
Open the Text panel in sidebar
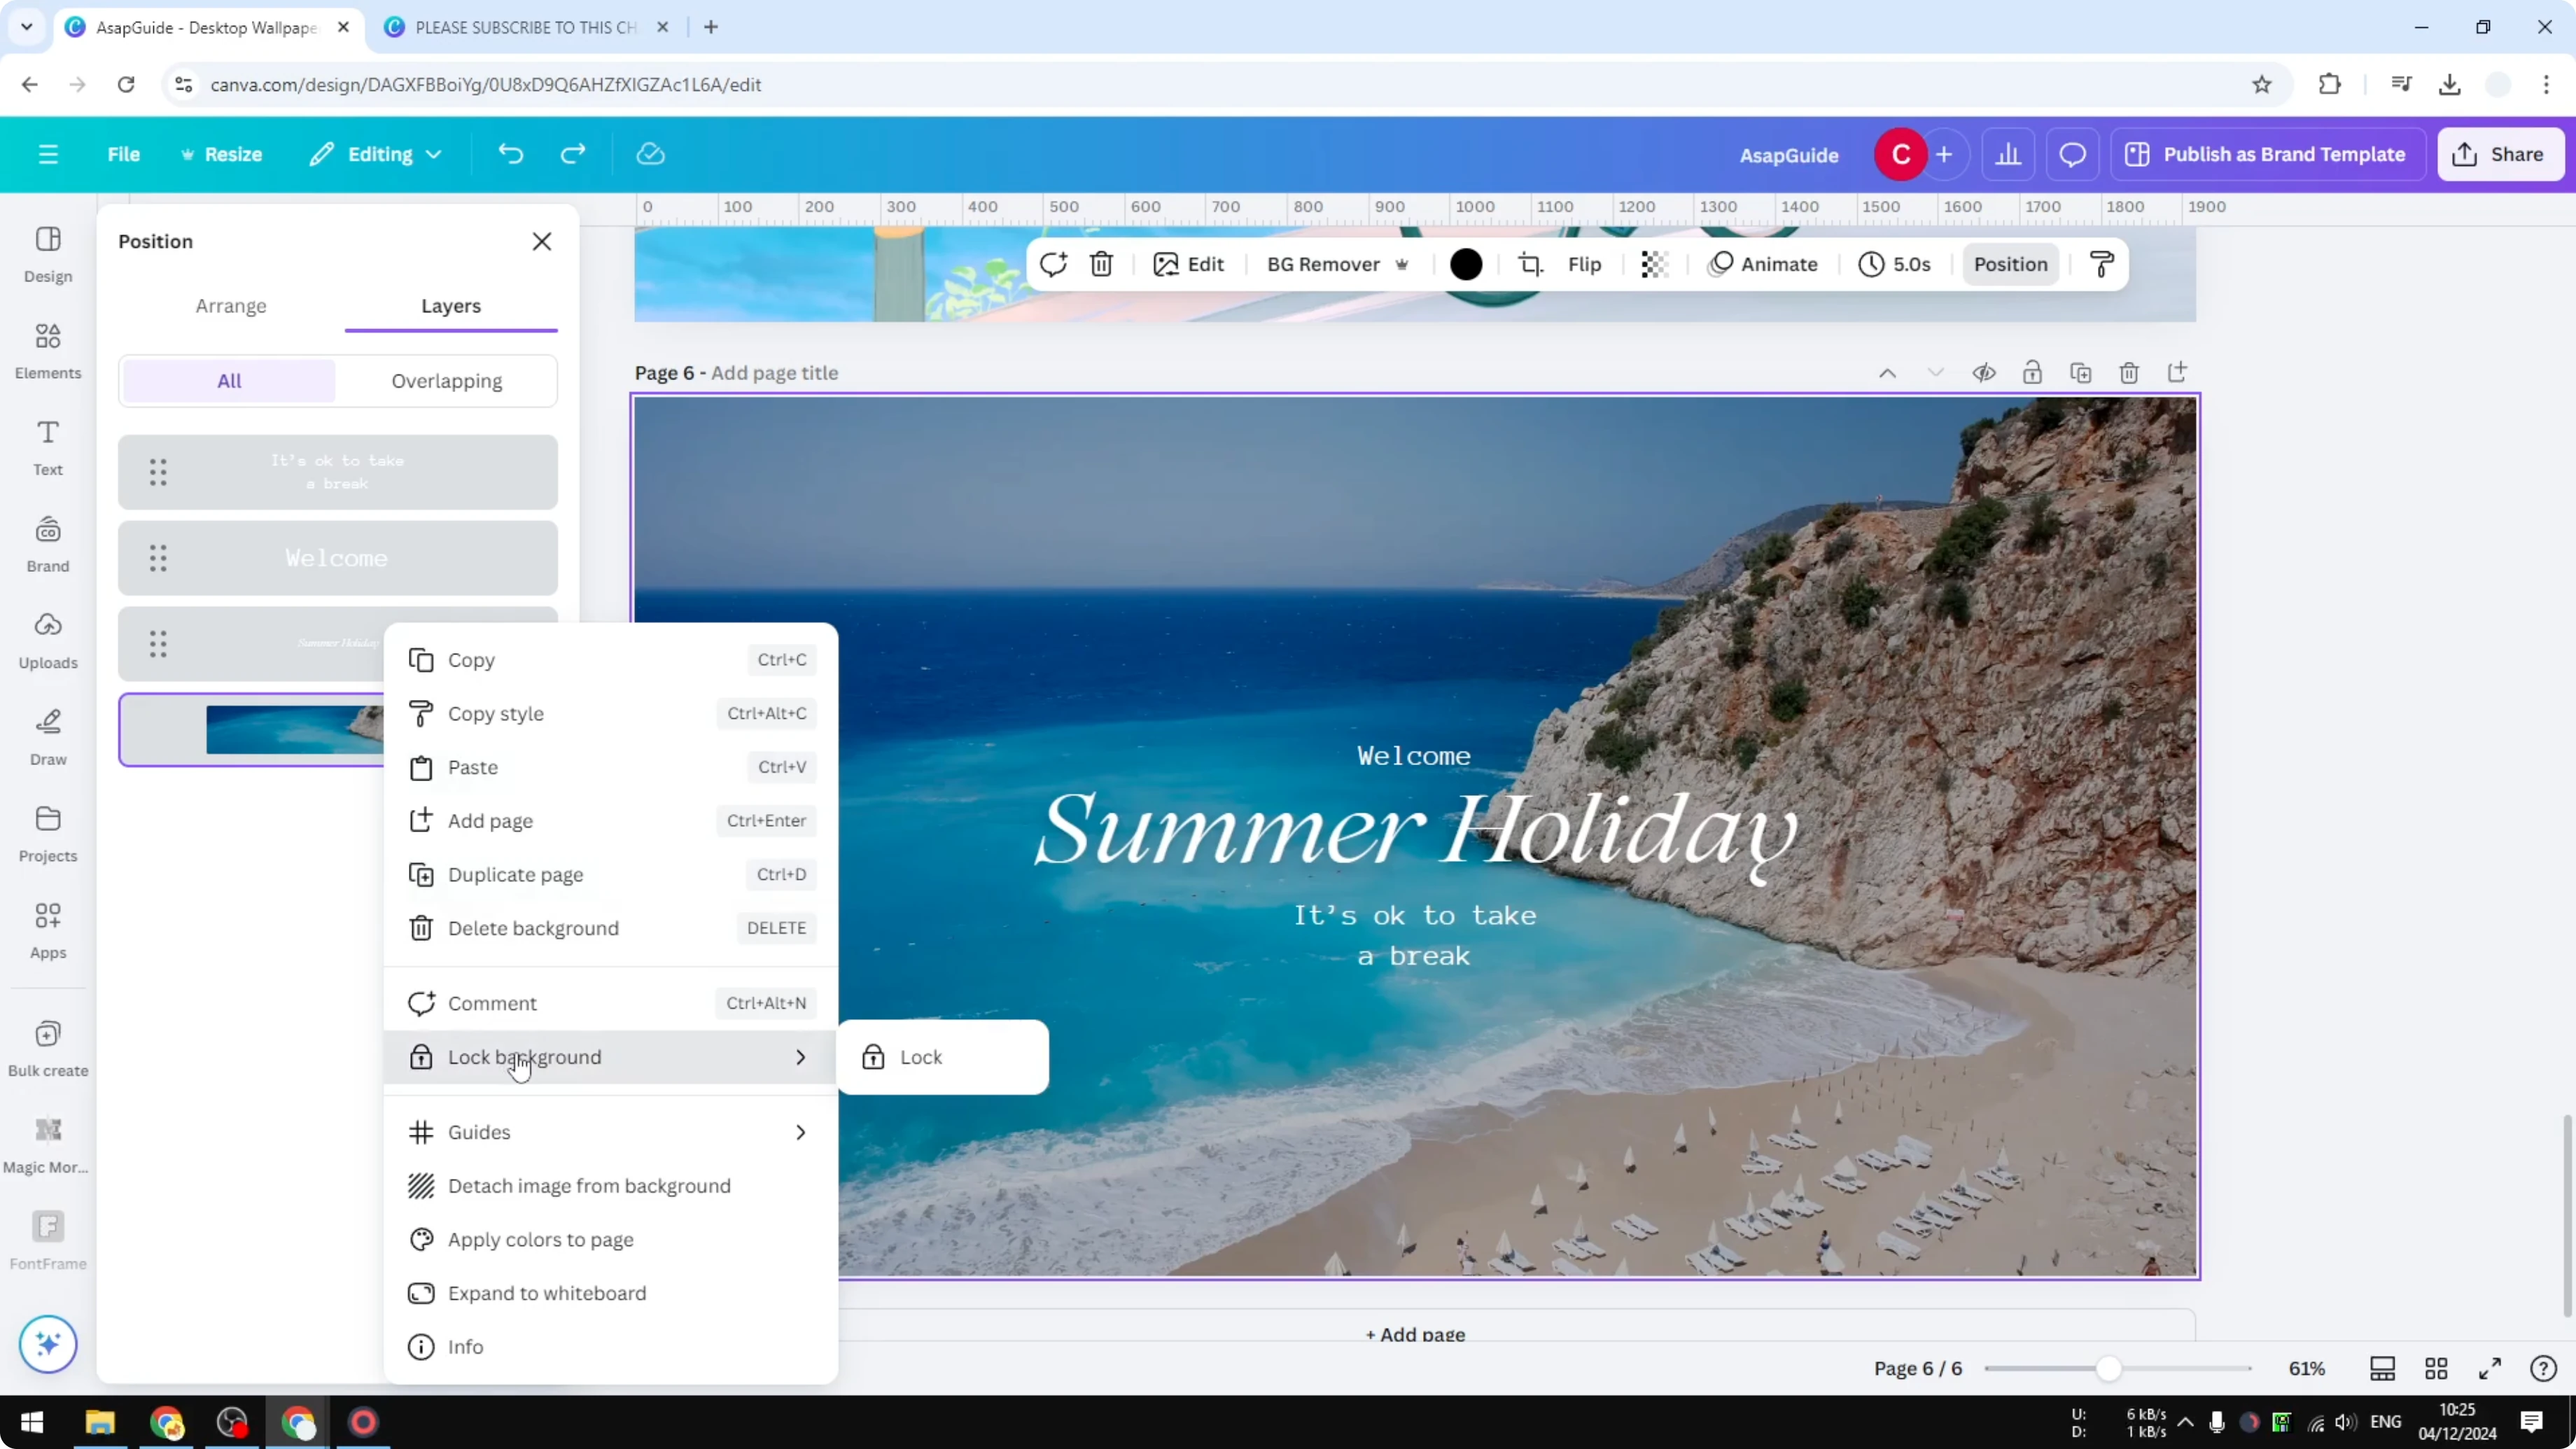pyautogui.click(x=47, y=447)
